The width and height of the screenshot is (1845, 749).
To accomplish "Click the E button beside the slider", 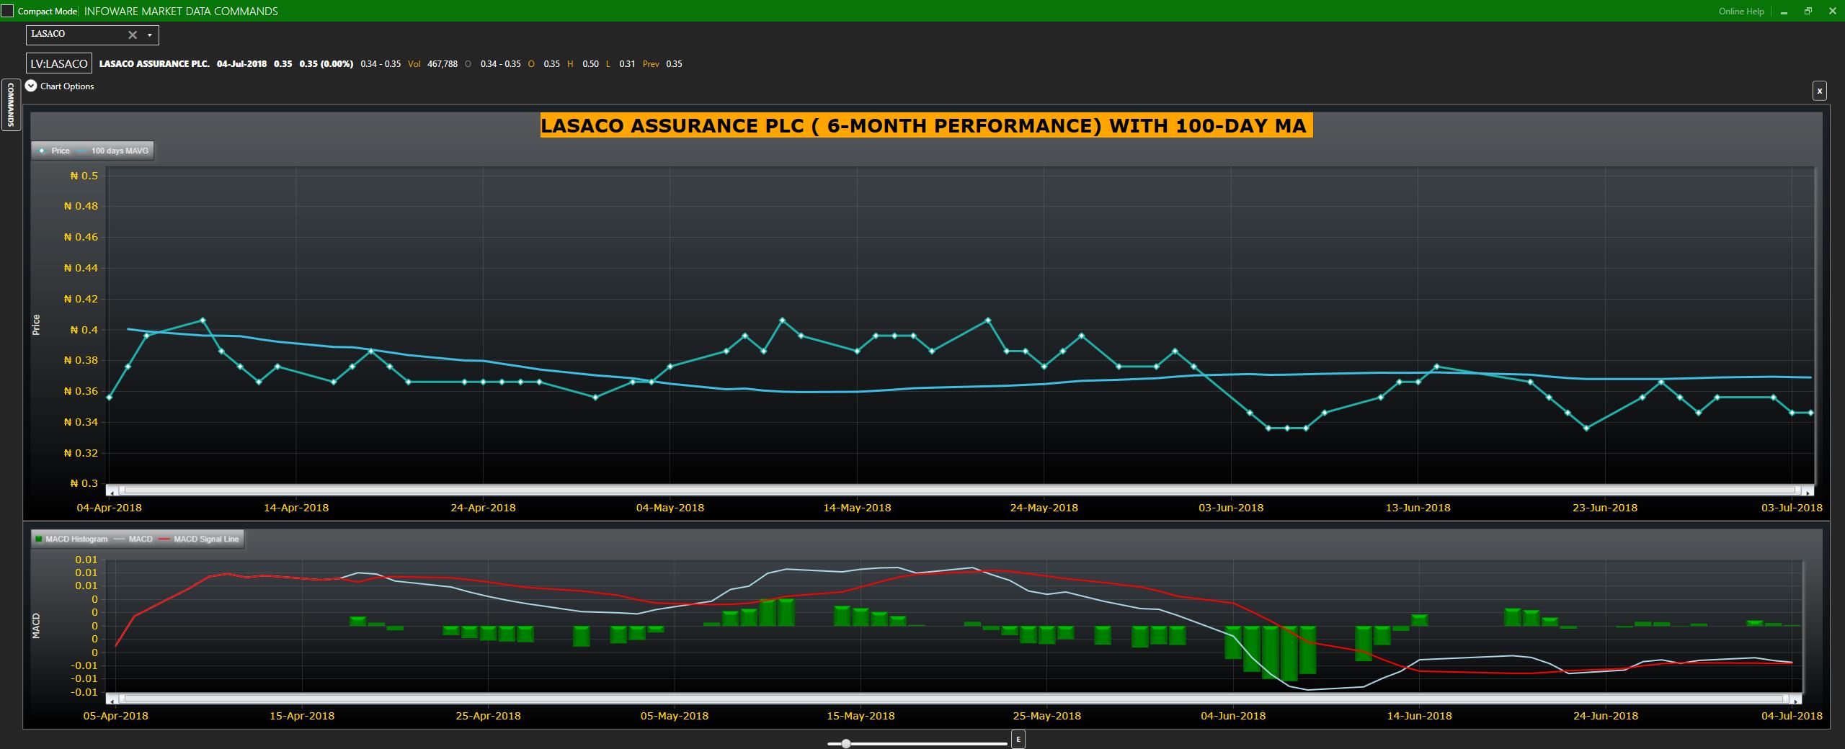I will click(x=1018, y=739).
